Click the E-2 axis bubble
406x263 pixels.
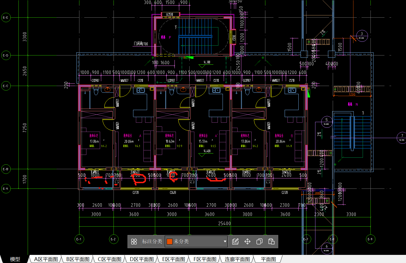tap(114, 239)
